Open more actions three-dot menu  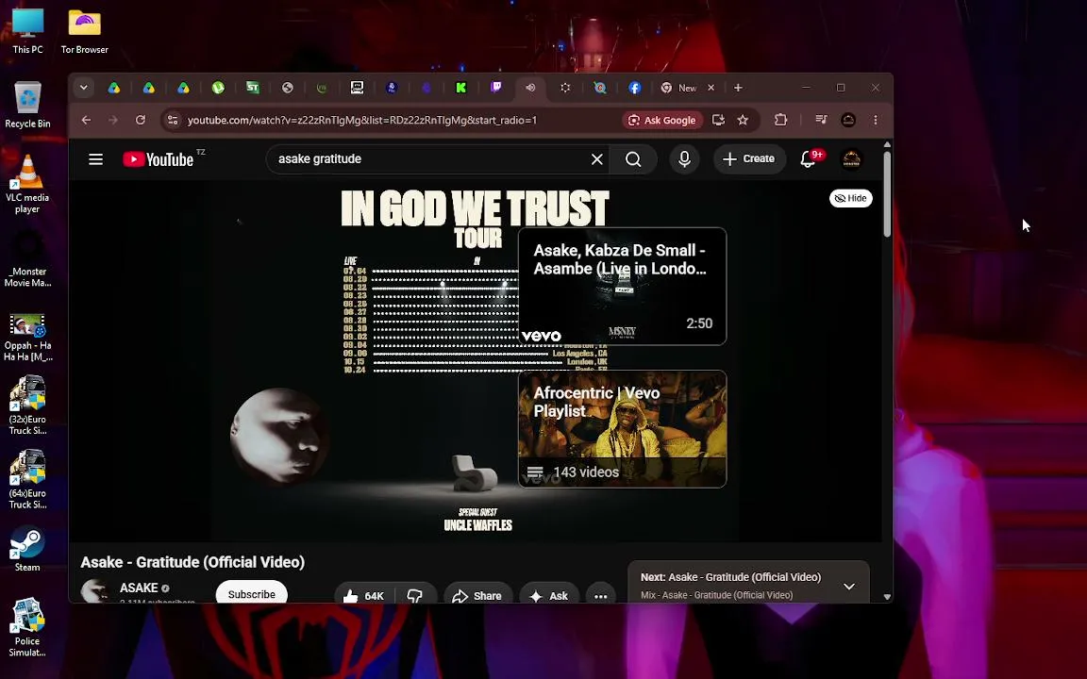tap(600, 596)
